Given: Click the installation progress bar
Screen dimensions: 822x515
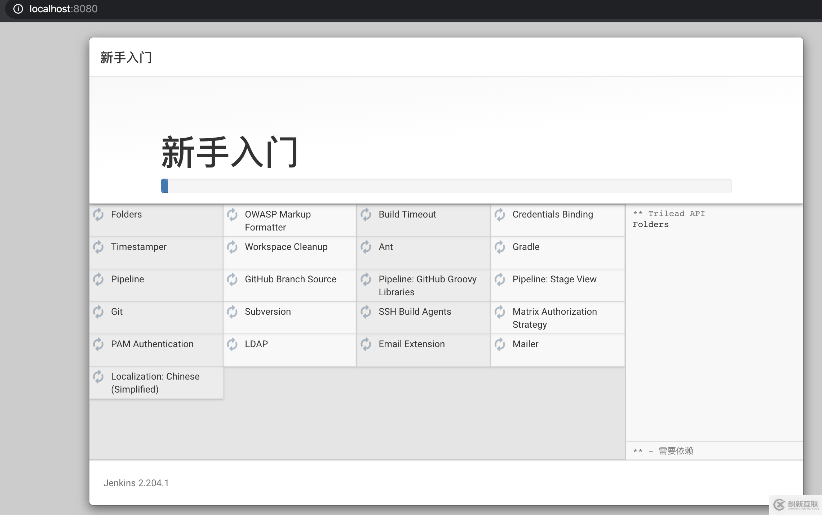Looking at the screenshot, I should [x=446, y=186].
